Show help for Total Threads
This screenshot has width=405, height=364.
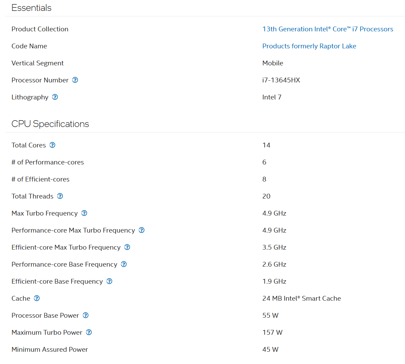[x=60, y=196]
